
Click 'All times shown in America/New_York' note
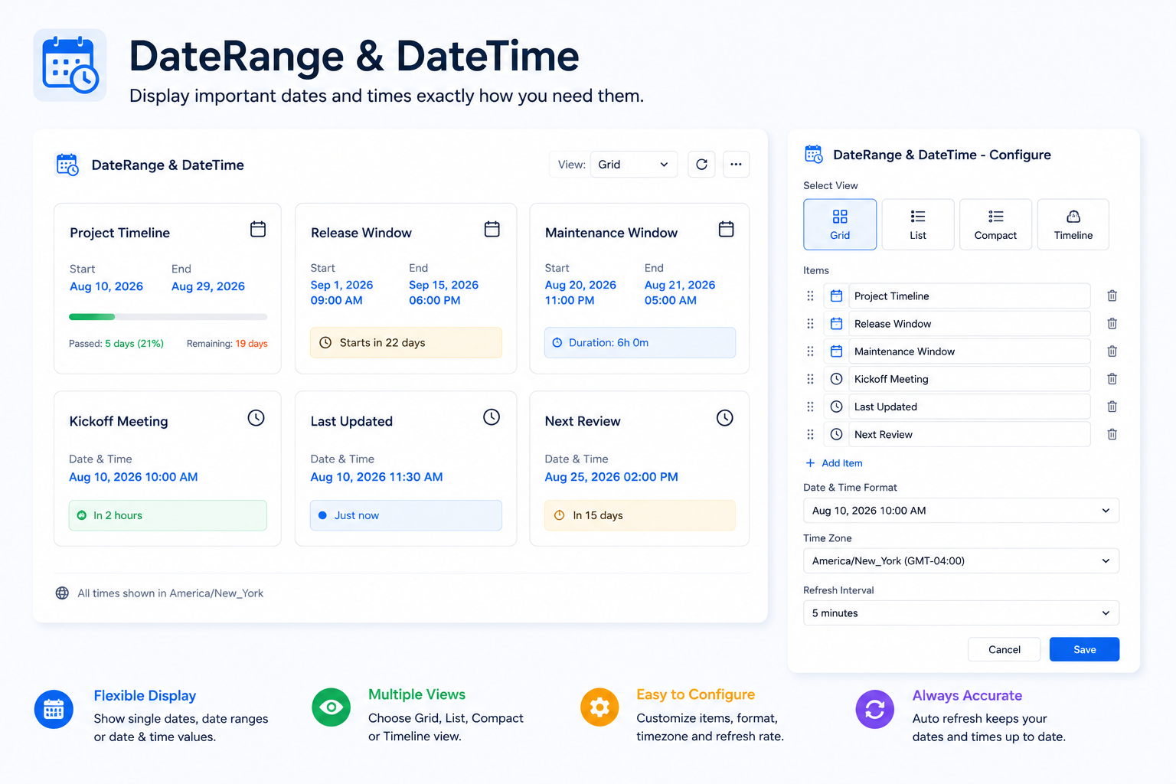tap(170, 593)
